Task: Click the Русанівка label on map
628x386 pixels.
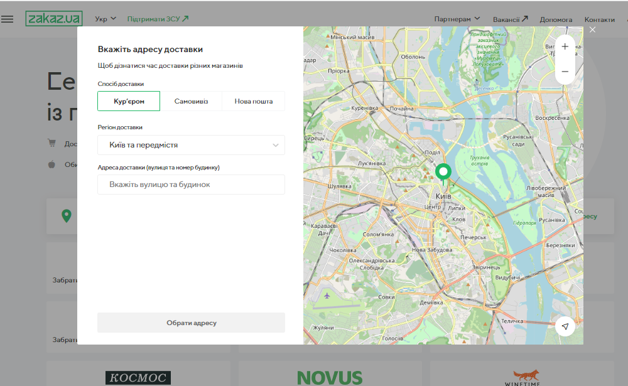Action: pyautogui.click(x=552, y=220)
